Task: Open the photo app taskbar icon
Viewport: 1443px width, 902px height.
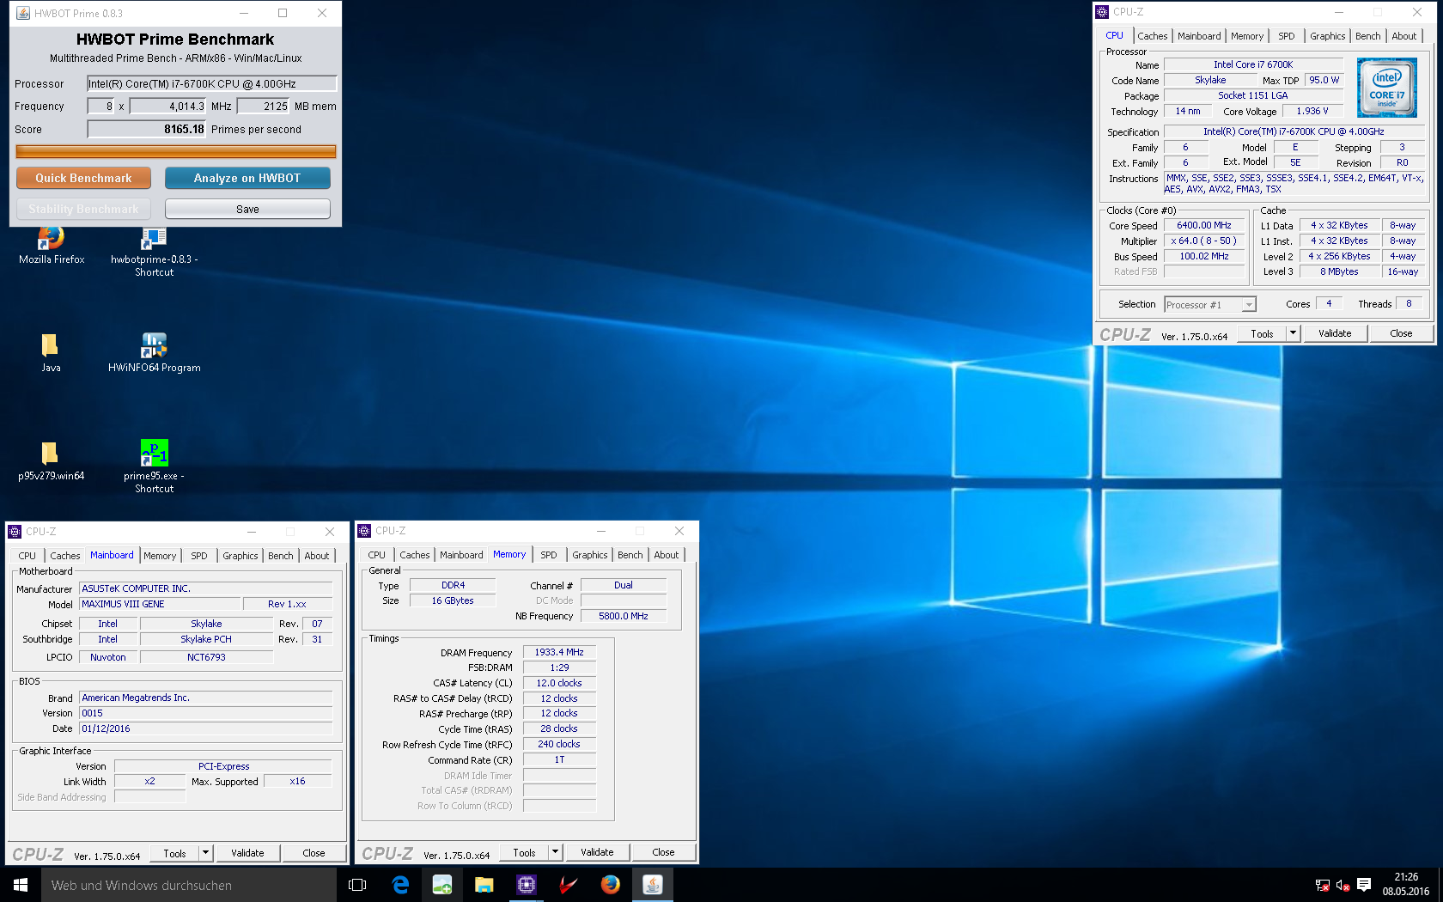Action: point(442,885)
